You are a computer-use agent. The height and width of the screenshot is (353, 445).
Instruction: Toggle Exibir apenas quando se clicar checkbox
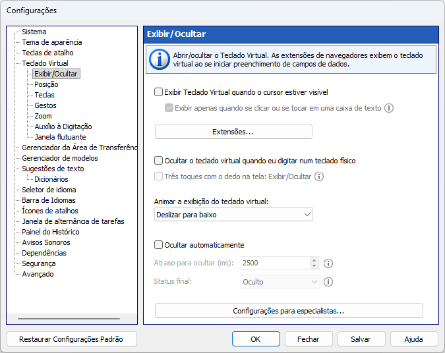point(169,108)
